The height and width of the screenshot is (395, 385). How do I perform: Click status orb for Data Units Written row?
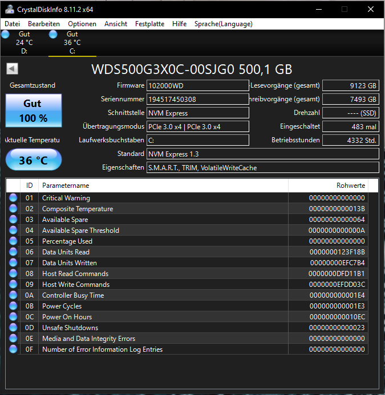coord(13,263)
